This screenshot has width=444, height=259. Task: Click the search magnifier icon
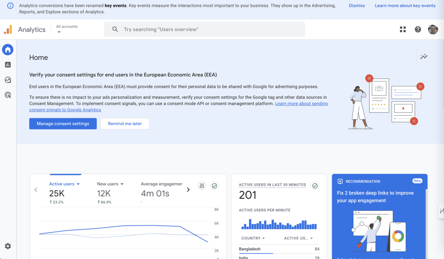[x=115, y=29]
